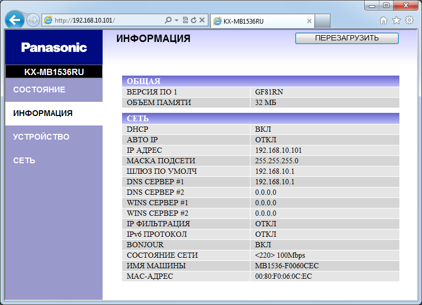Click the search magnifier in address bar
422x305 pixels.
click(168, 20)
